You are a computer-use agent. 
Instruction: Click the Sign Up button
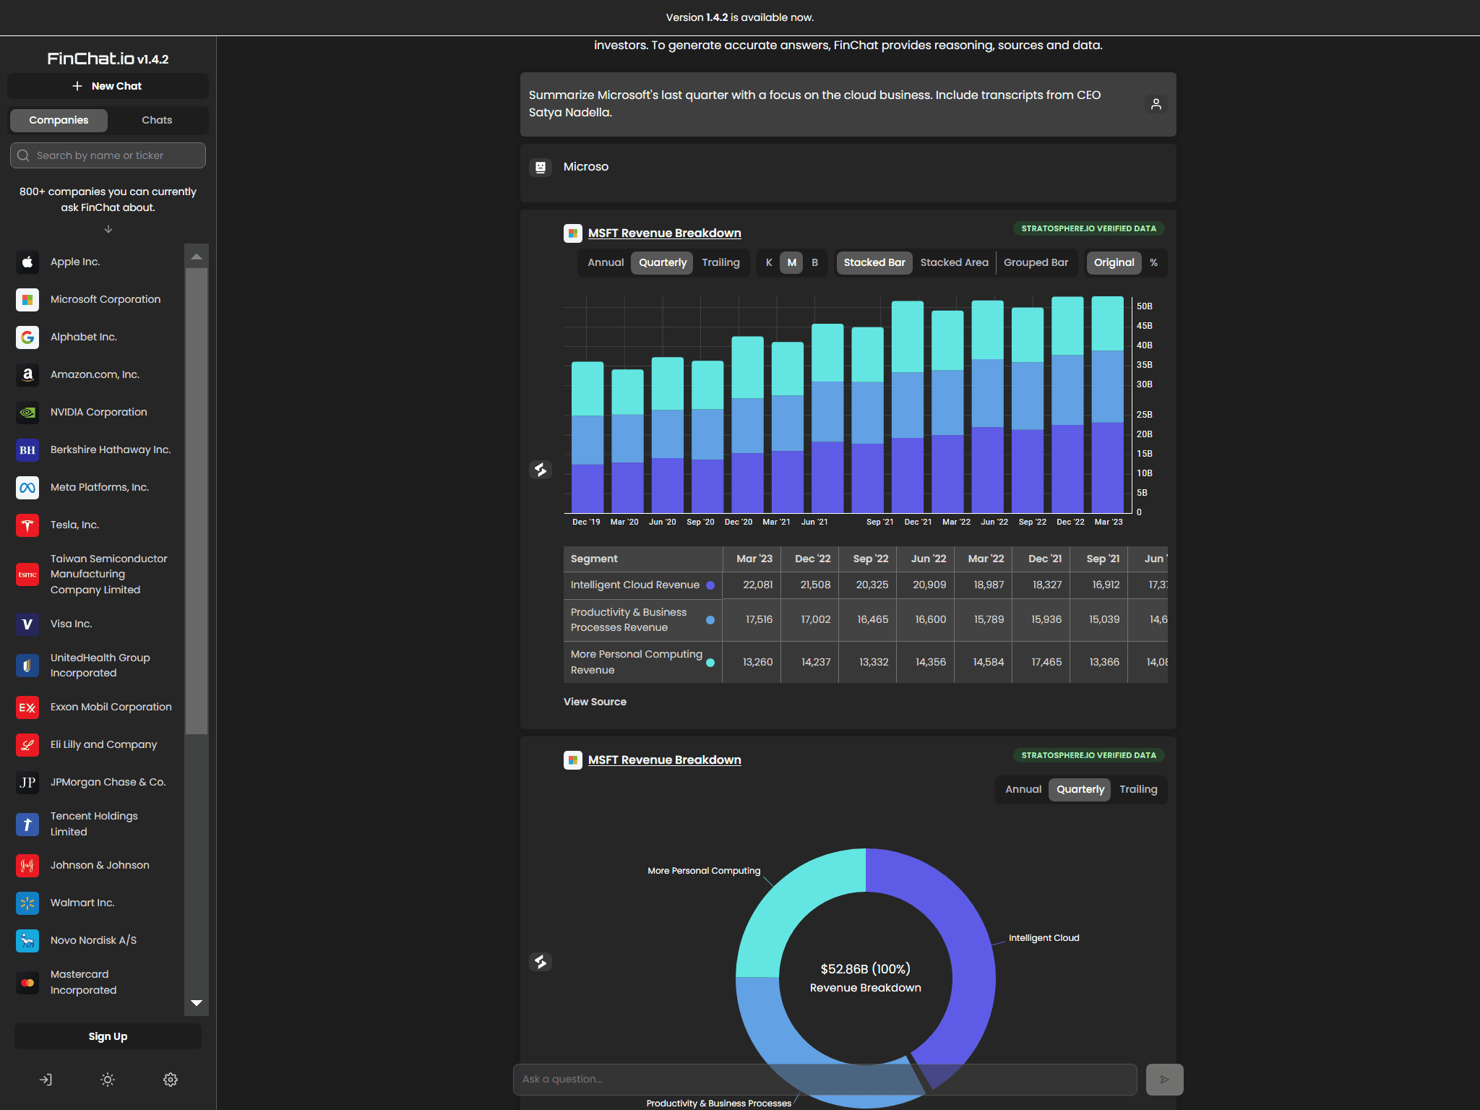coord(108,1036)
